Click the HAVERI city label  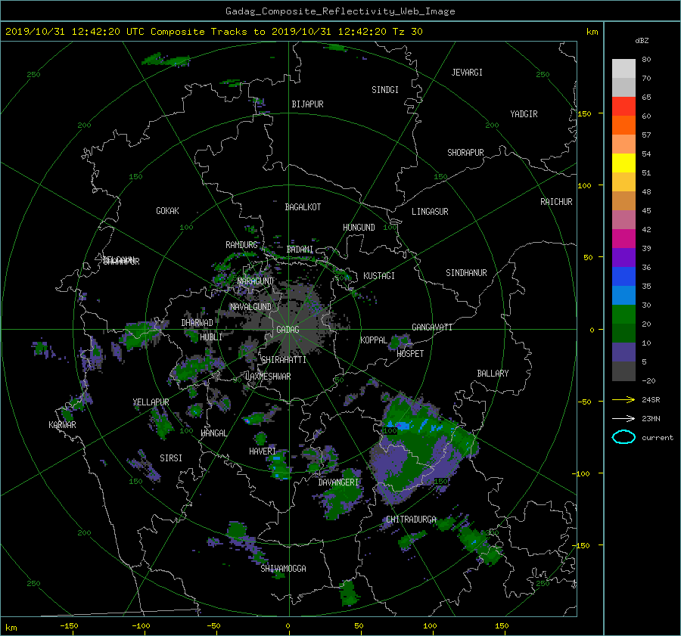263,451
